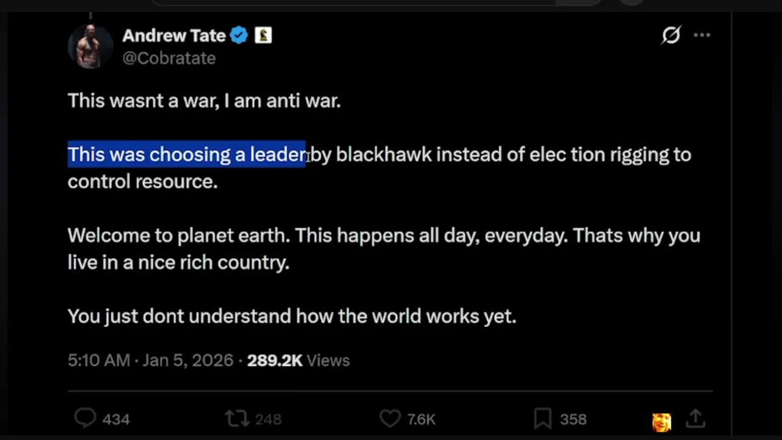Click the line "You just dont understand how the world works yet"
Viewport: 782px width, 440px height.
point(292,316)
